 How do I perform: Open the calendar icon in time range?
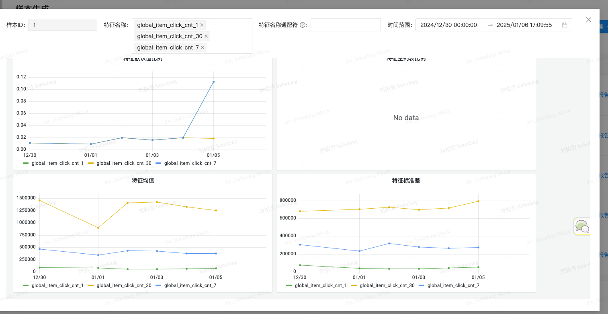pos(564,25)
